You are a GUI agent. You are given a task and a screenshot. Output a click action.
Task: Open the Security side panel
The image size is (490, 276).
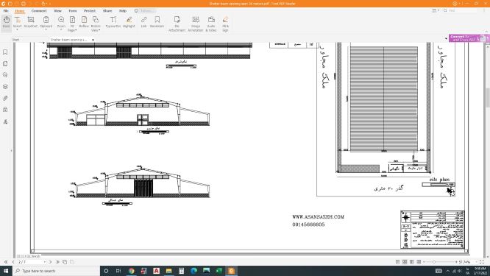point(5,110)
